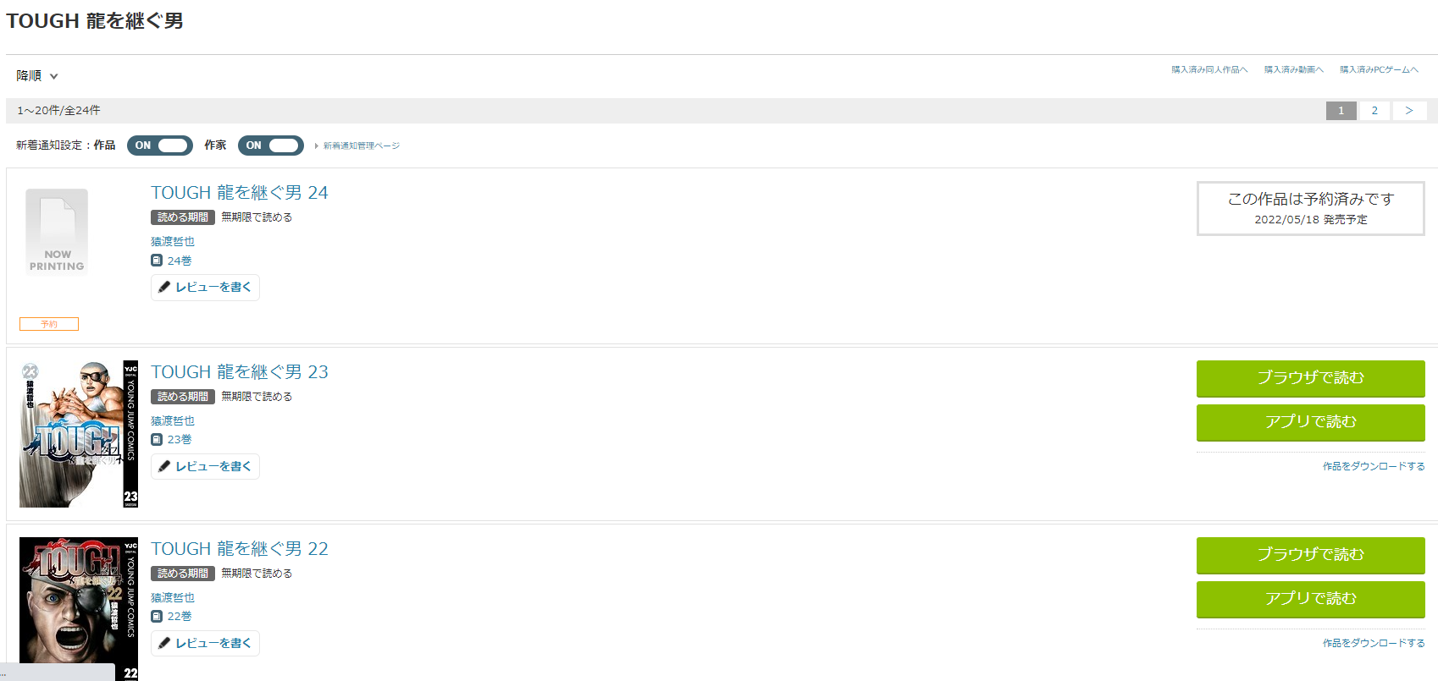Click the book icon beside 22巻
Screen dimensions: 1438x681
[x=157, y=616]
